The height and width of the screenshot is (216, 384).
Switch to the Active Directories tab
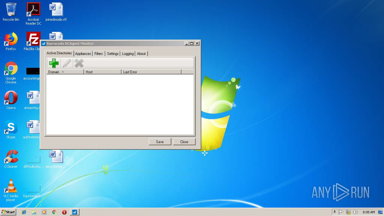pyautogui.click(x=59, y=53)
